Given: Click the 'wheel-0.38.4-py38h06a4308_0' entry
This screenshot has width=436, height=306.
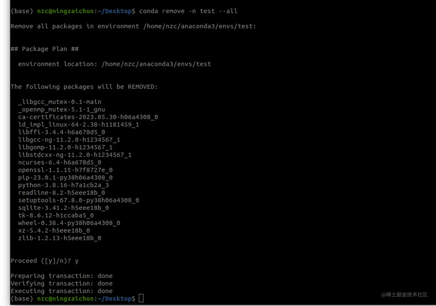Looking at the screenshot, I should coord(69,223).
